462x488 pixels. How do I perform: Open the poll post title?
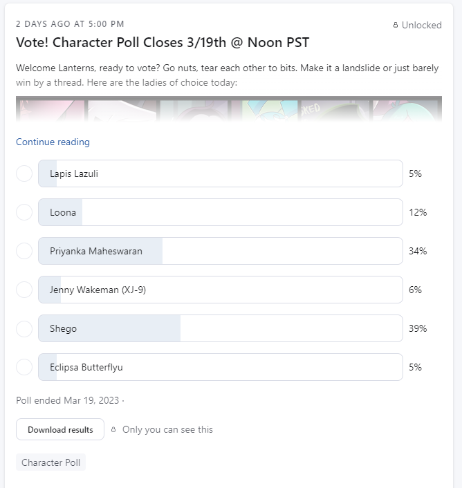coord(163,42)
